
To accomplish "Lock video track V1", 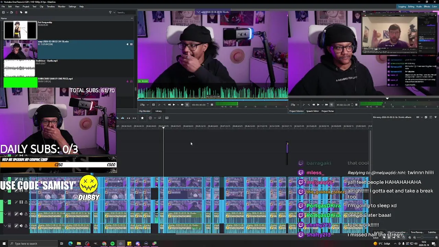I will (26, 202).
